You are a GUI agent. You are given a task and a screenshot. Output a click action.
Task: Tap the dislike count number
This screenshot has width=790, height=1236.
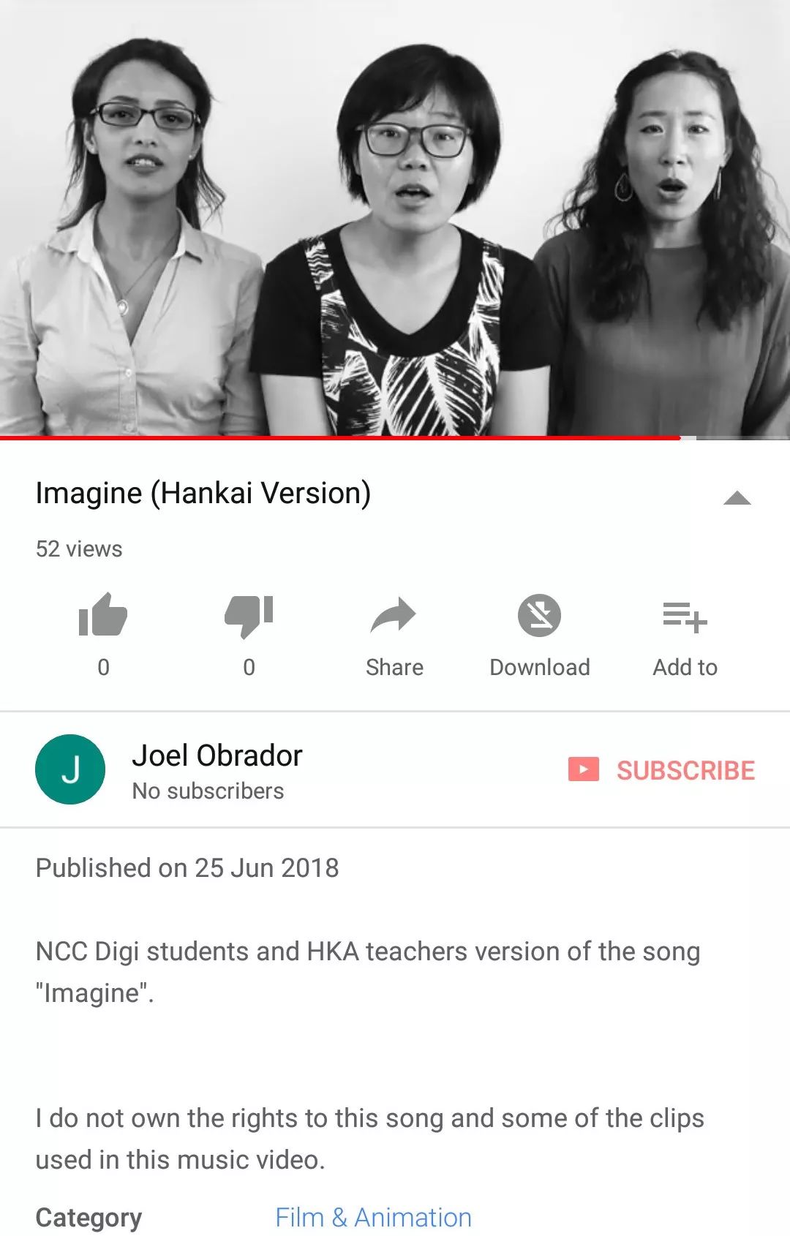click(249, 667)
